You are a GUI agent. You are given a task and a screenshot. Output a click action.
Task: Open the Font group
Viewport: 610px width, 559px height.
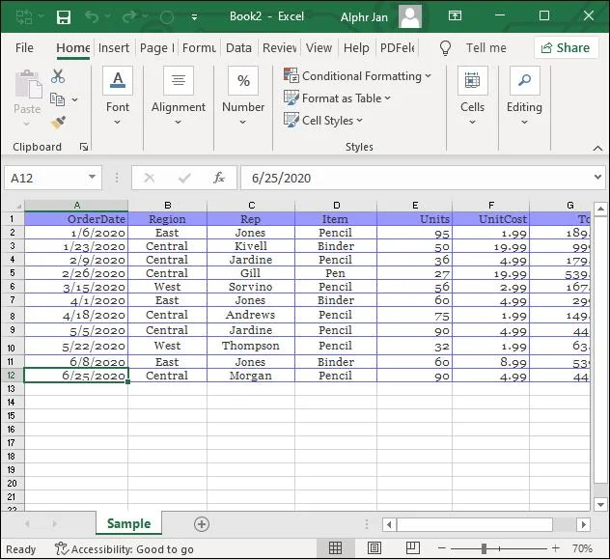tap(118, 97)
